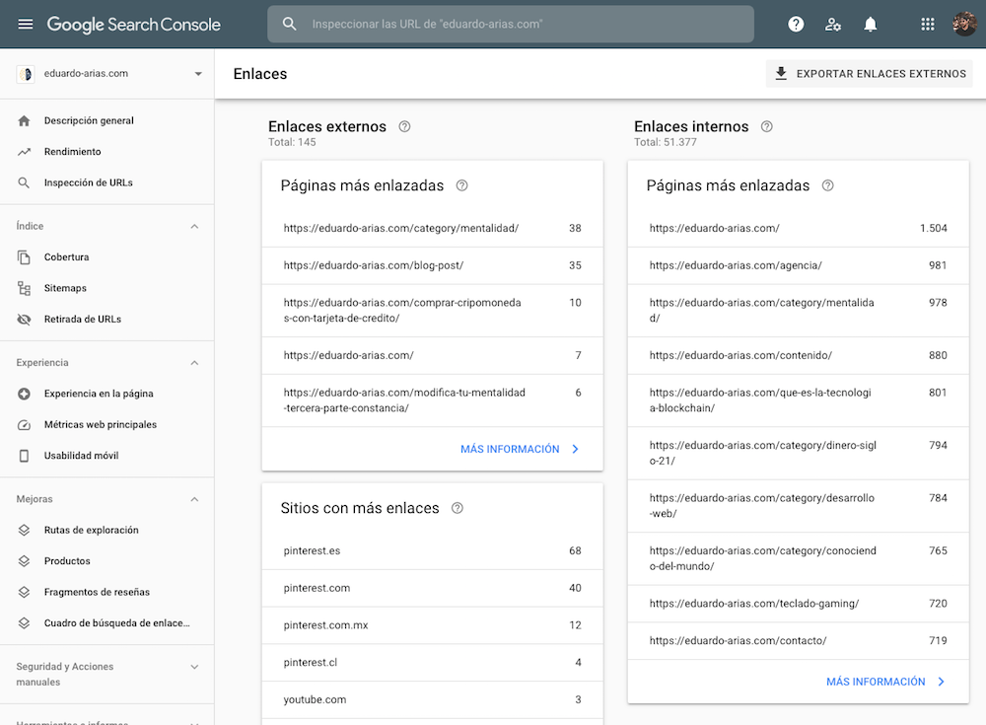This screenshot has height=725, width=986.
Task: Click the youtube.com site row
Action: [433, 699]
